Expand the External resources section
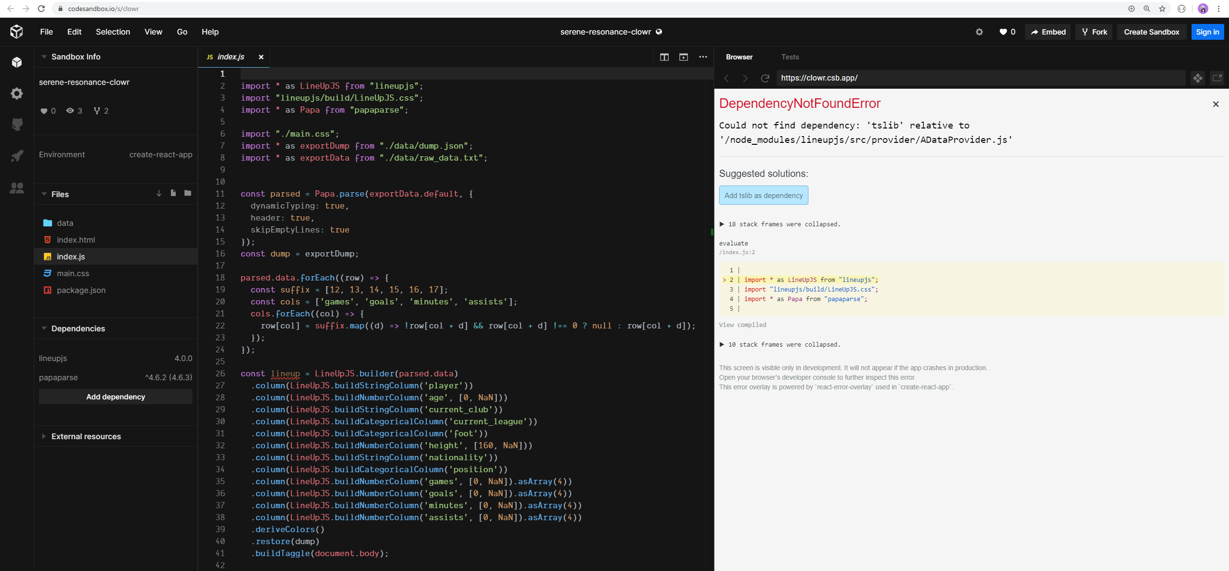The image size is (1229, 571). (x=44, y=436)
